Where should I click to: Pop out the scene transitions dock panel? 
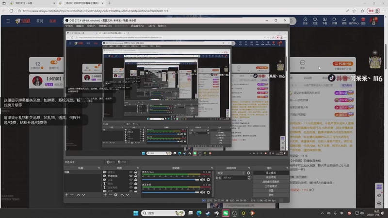(249, 168)
